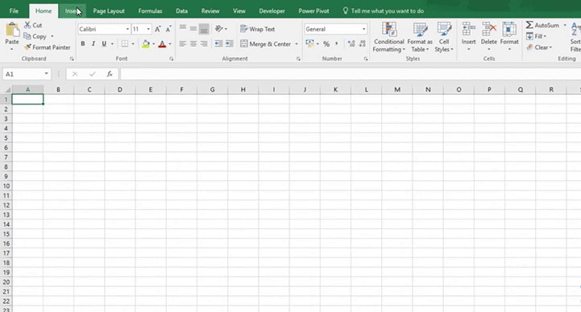
Task: Switch to the Insert ribbon tab
Action: 72,10
